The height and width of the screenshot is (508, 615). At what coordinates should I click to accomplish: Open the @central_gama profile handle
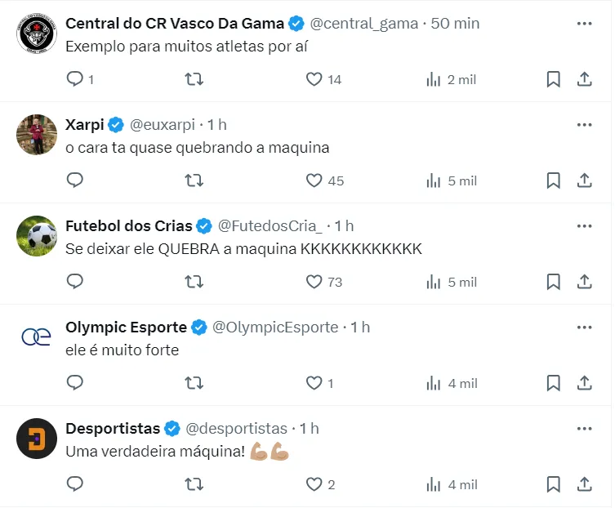click(364, 24)
